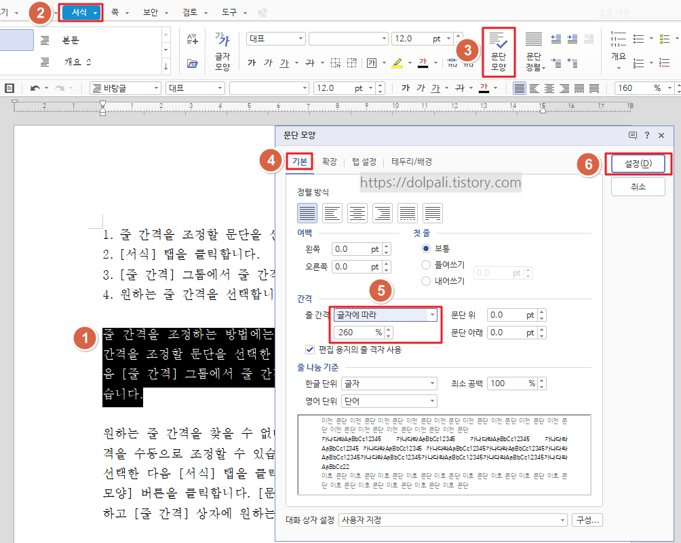Open the 서식 menu
The image size is (681, 543).
pos(82,13)
